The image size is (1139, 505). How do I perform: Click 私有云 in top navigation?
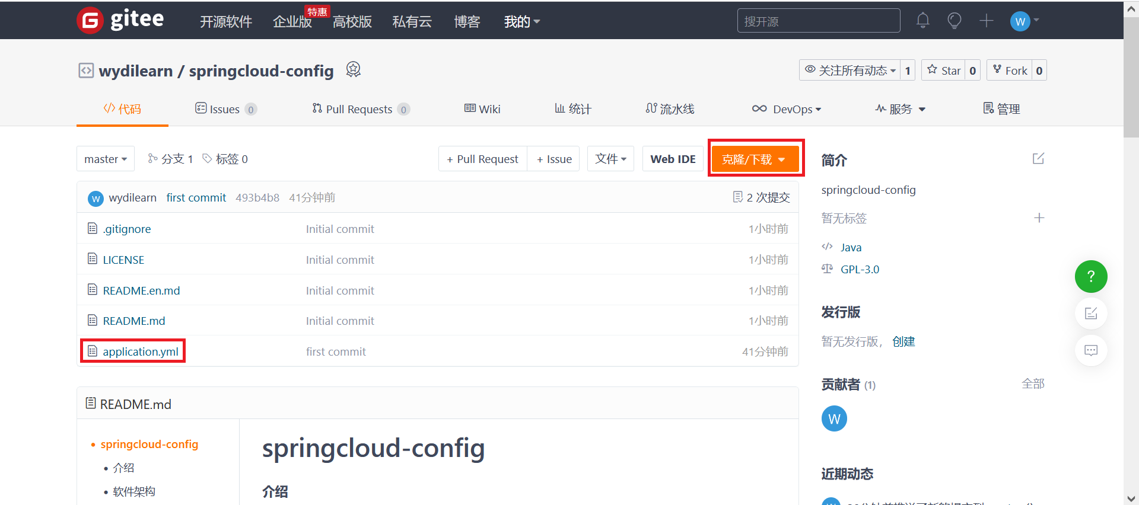click(412, 22)
